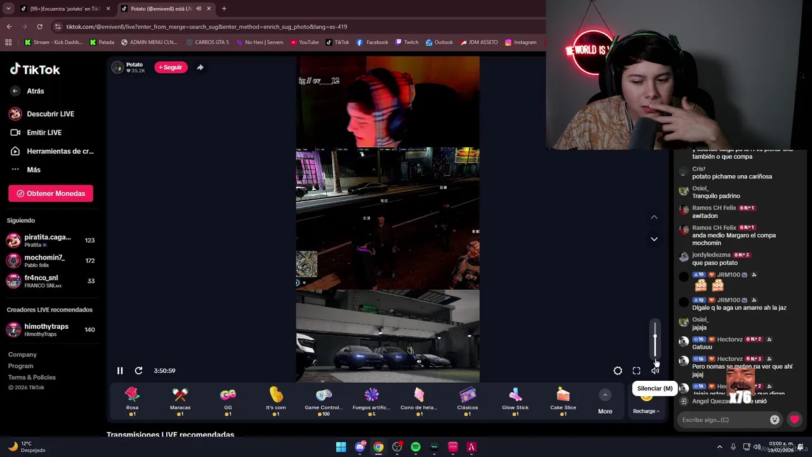The width and height of the screenshot is (812, 457).
Task: Click the browser back arrow
Action: click(x=9, y=27)
